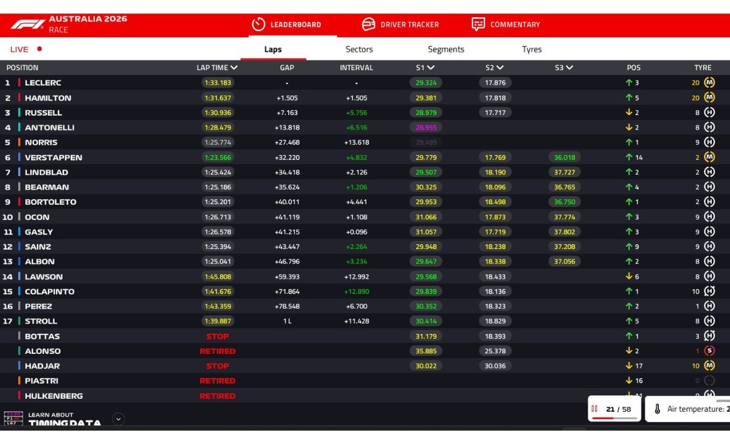
Task: Click Leclerc's medium tyre icon
Action: point(709,83)
